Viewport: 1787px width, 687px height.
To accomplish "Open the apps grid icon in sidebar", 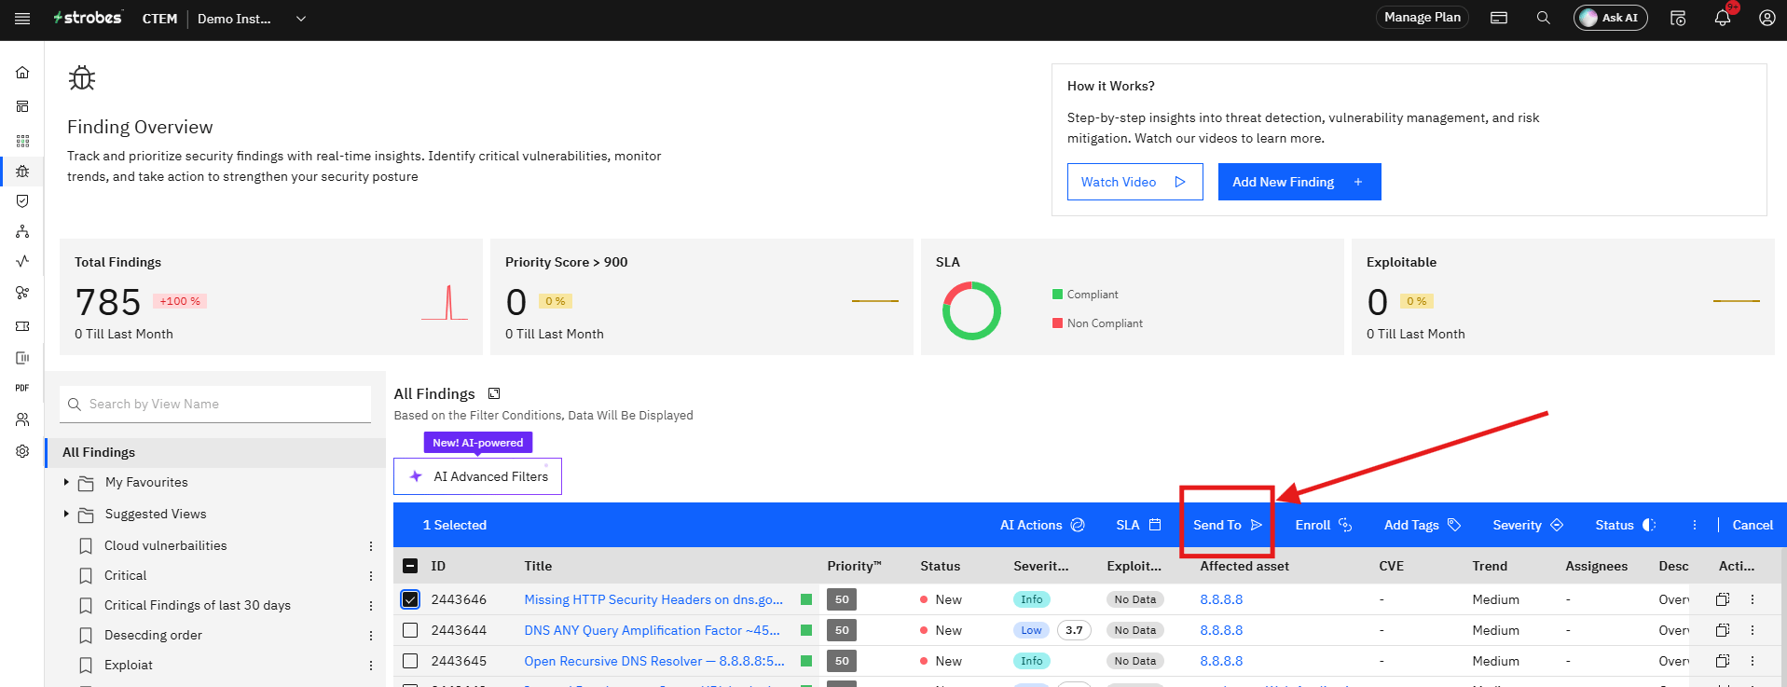I will pyautogui.click(x=22, y=141).
